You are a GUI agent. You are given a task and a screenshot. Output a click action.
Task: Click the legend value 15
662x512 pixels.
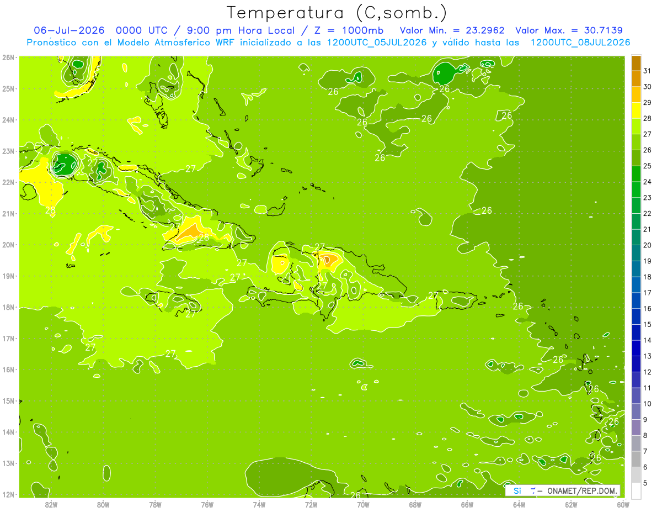tap(648, 324)
